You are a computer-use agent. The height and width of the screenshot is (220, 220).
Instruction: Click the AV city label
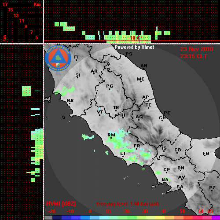pos(182,177)
